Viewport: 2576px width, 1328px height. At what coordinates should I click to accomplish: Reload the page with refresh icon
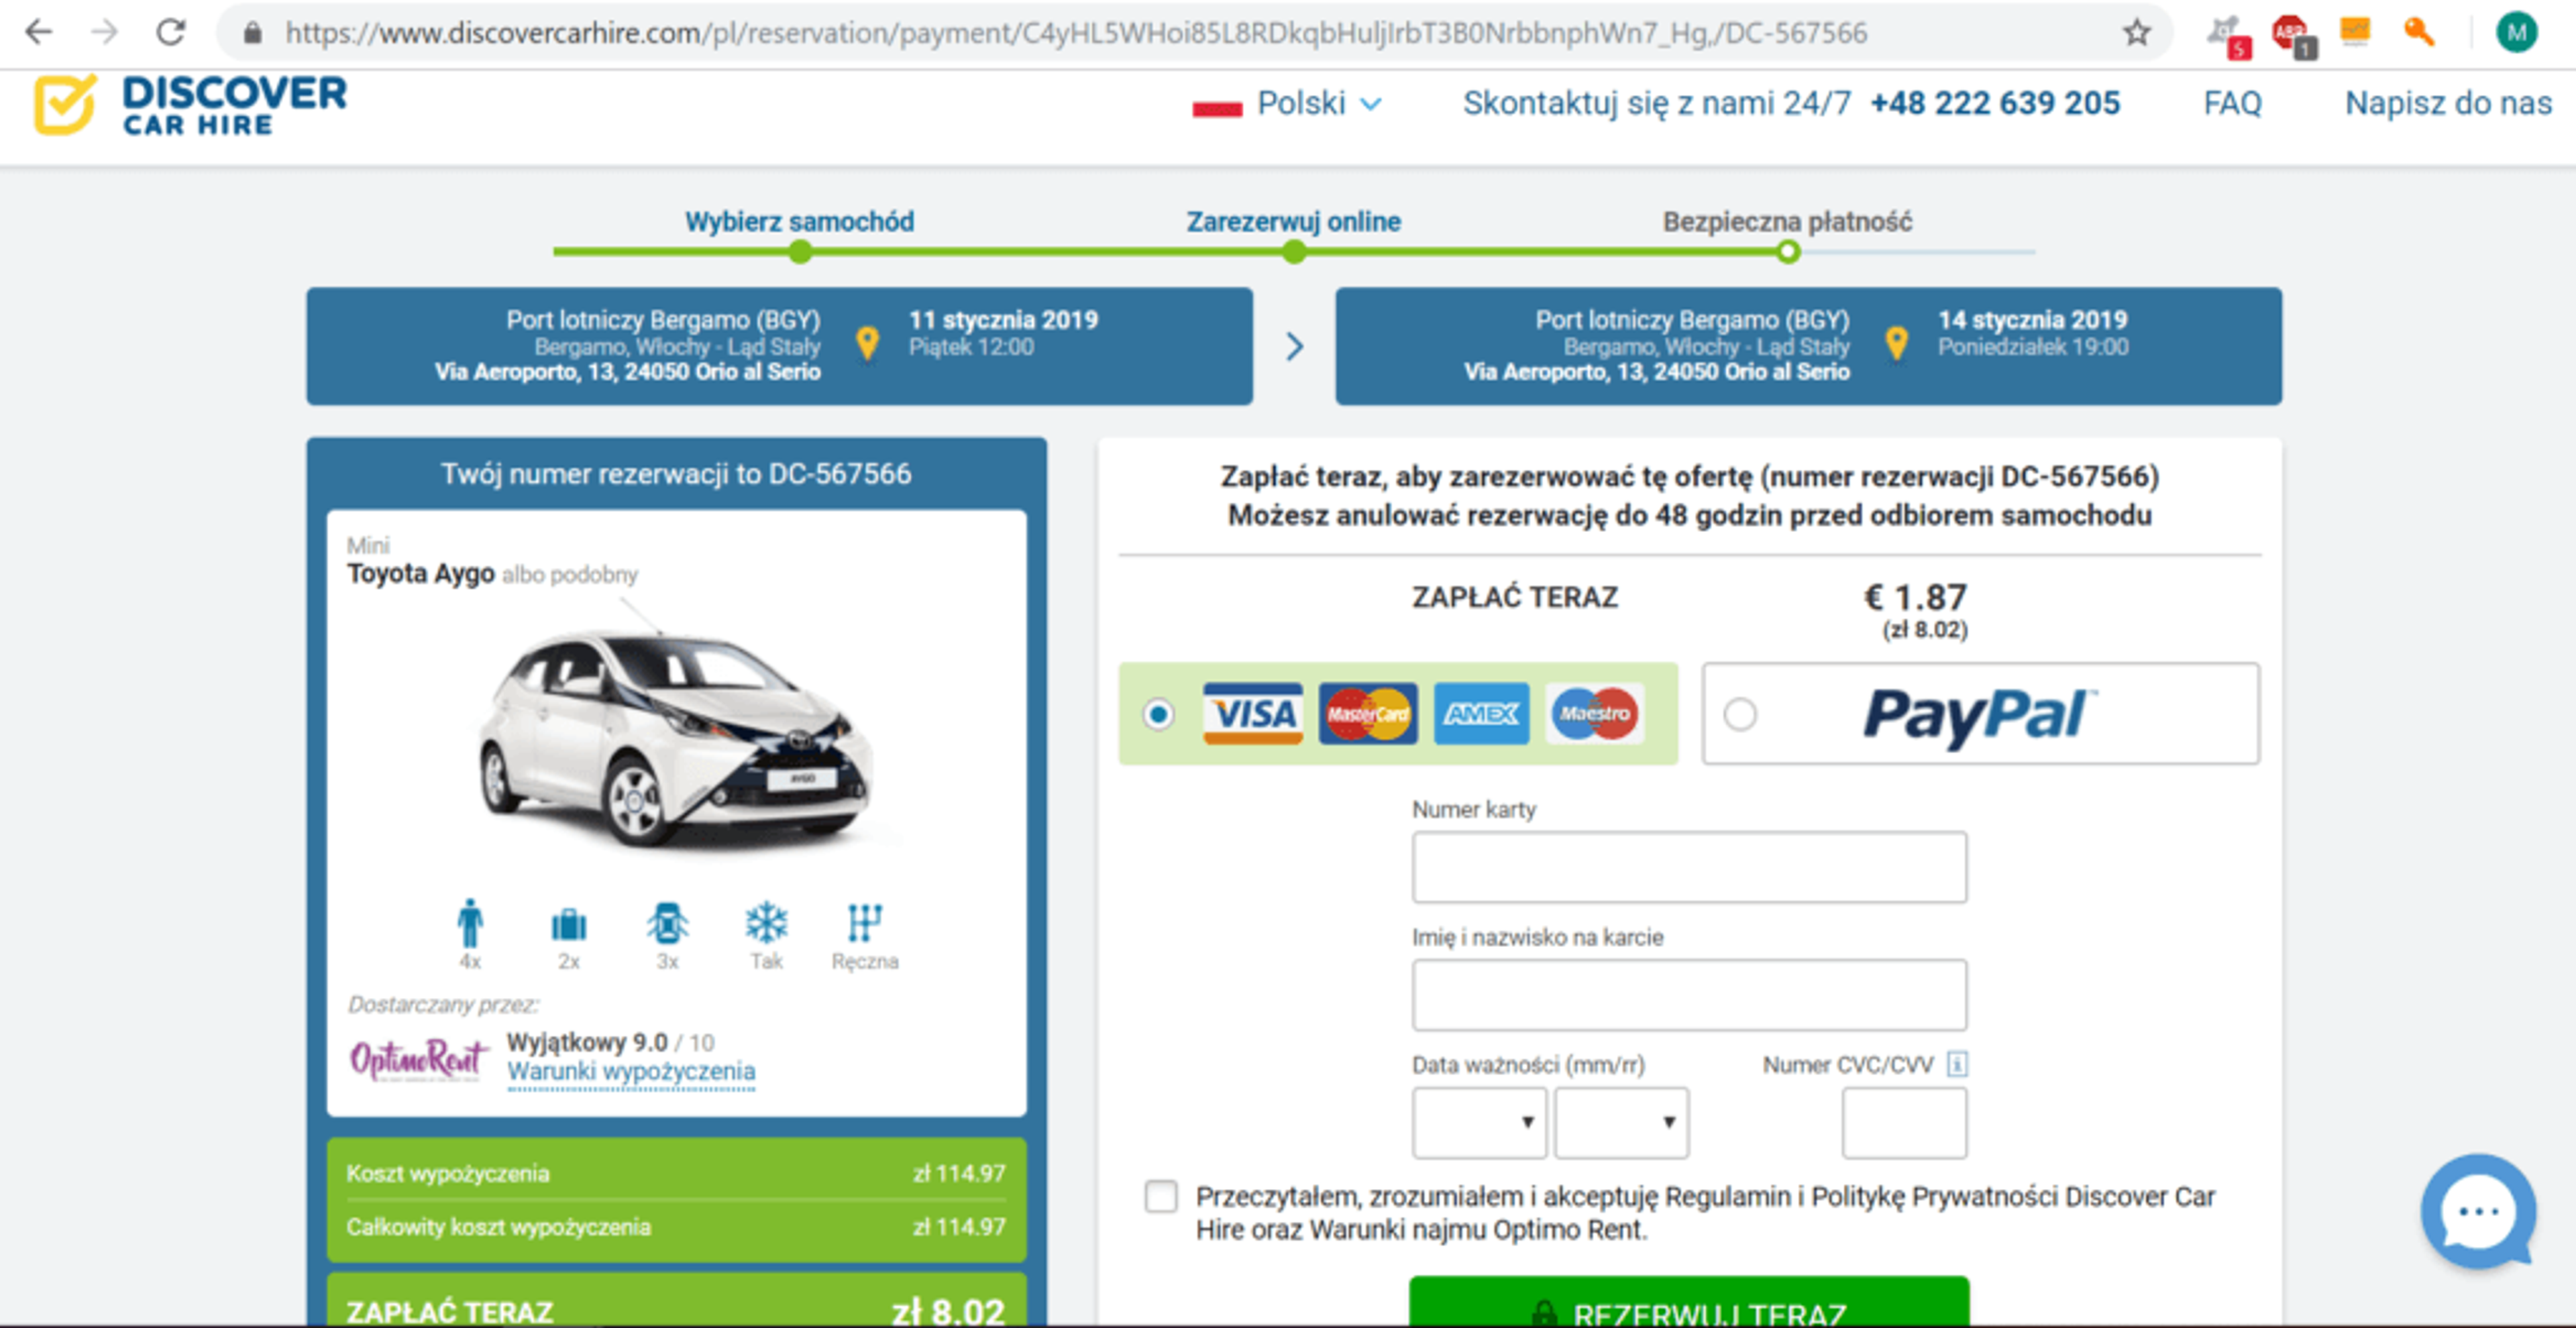tap(171, 33)
